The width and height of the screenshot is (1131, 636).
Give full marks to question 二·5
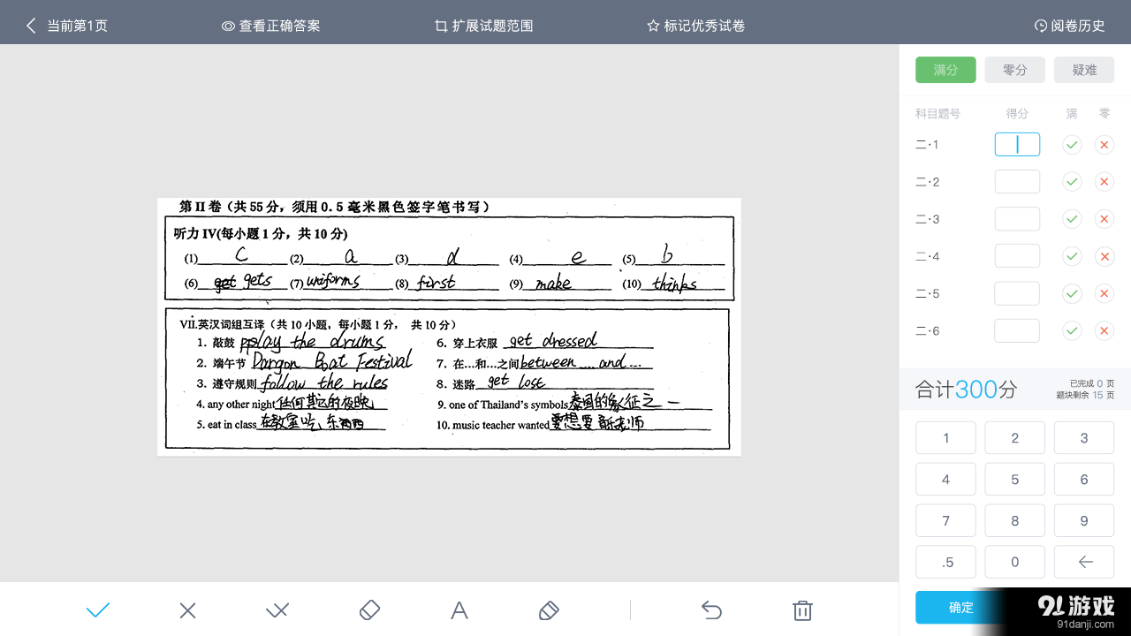coord(1072,292)
